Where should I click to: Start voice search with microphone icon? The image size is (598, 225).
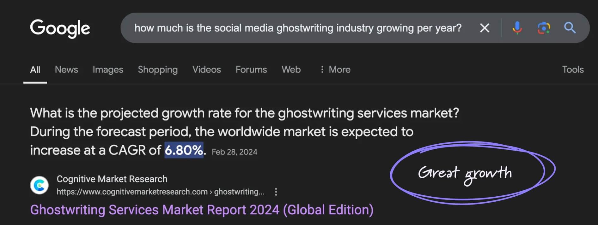click(x=517, y=28)
